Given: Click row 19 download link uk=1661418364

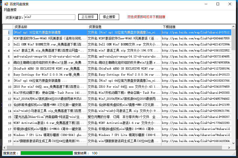Looking at the screenshot, I should coord(196,141).
